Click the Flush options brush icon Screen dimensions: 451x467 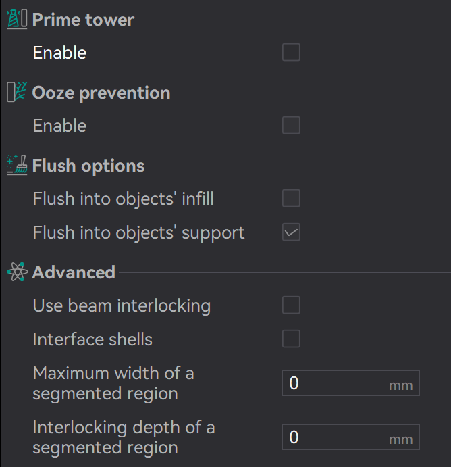point(16,166)
